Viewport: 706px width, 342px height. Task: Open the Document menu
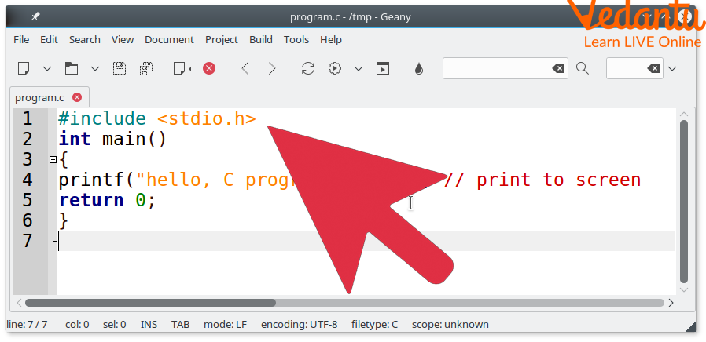click(169, 39)
